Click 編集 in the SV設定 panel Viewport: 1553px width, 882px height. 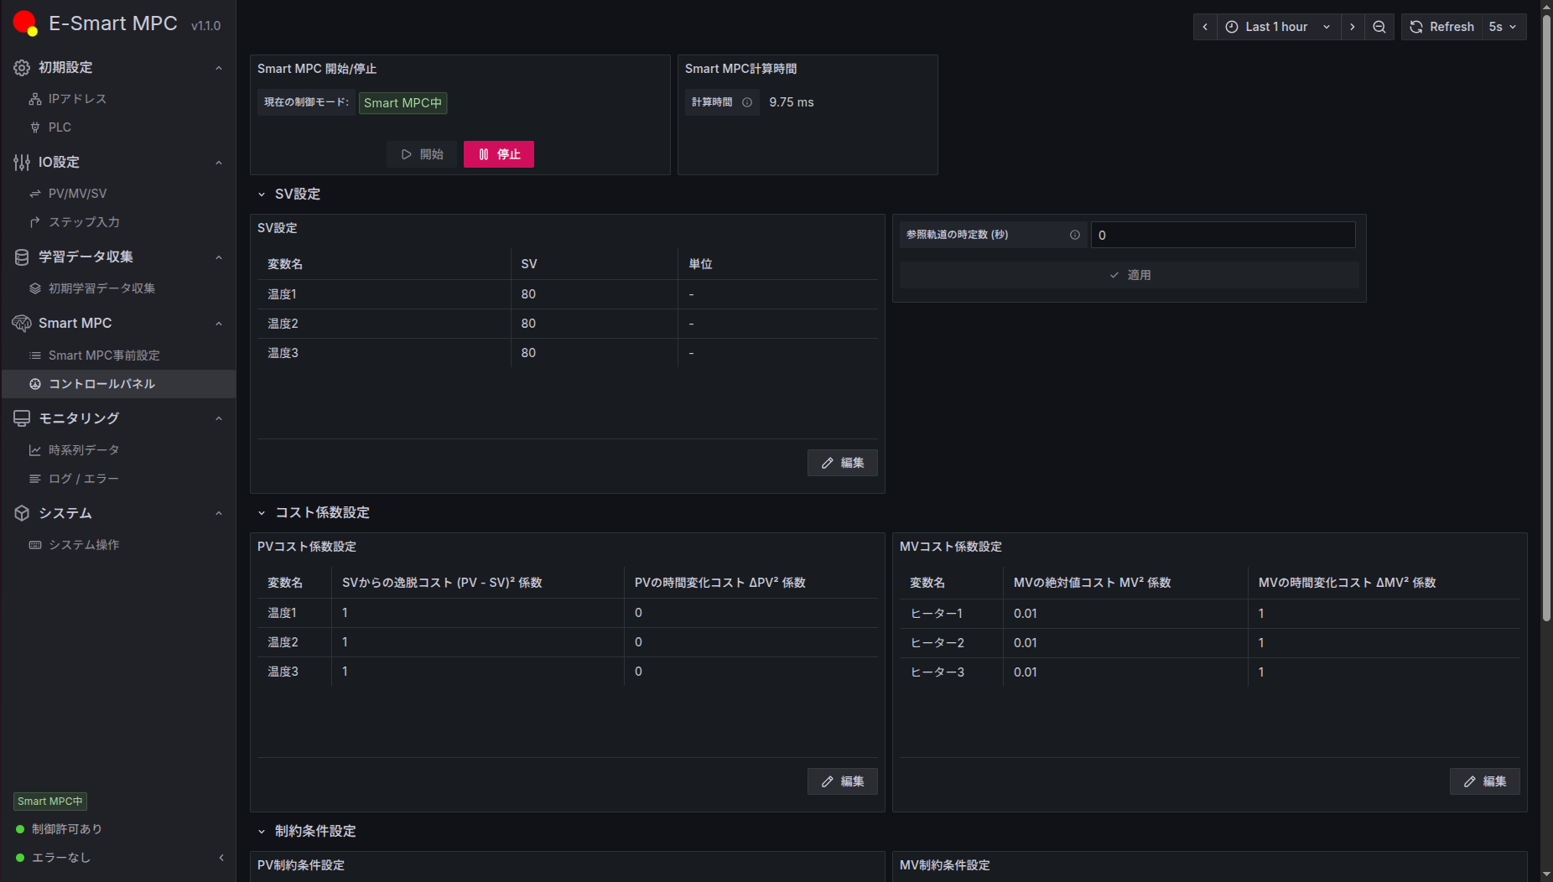pos(843,463)
